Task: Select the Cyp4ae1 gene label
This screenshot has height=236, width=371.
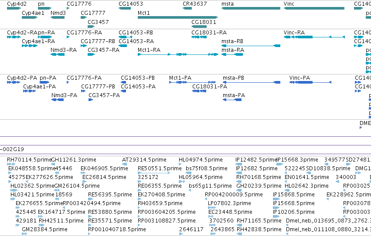Action: point(33,13)
